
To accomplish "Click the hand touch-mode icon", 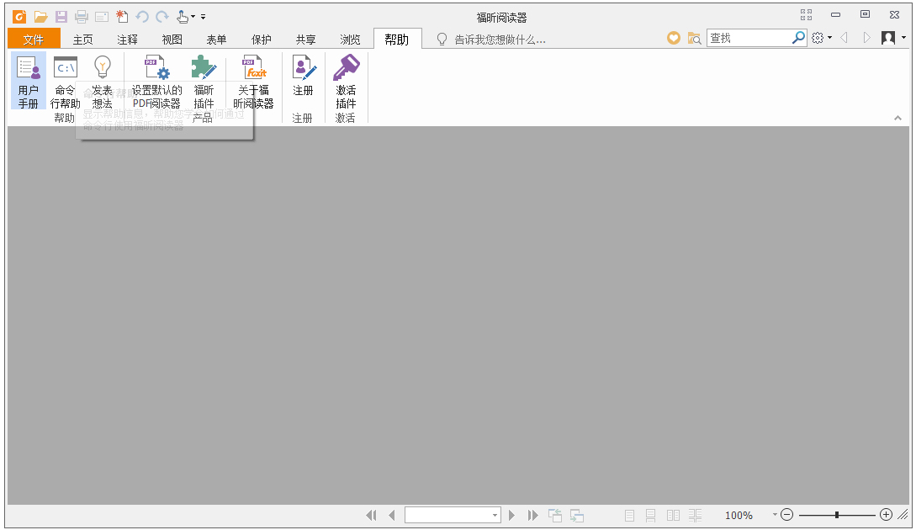I will click(x=183, y=17).
